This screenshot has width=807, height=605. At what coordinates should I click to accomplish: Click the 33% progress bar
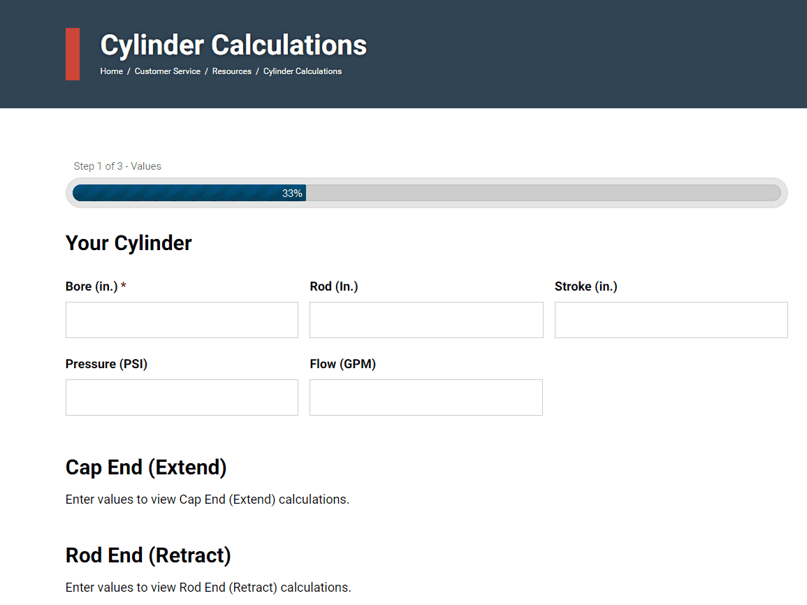tap(427, 193)
